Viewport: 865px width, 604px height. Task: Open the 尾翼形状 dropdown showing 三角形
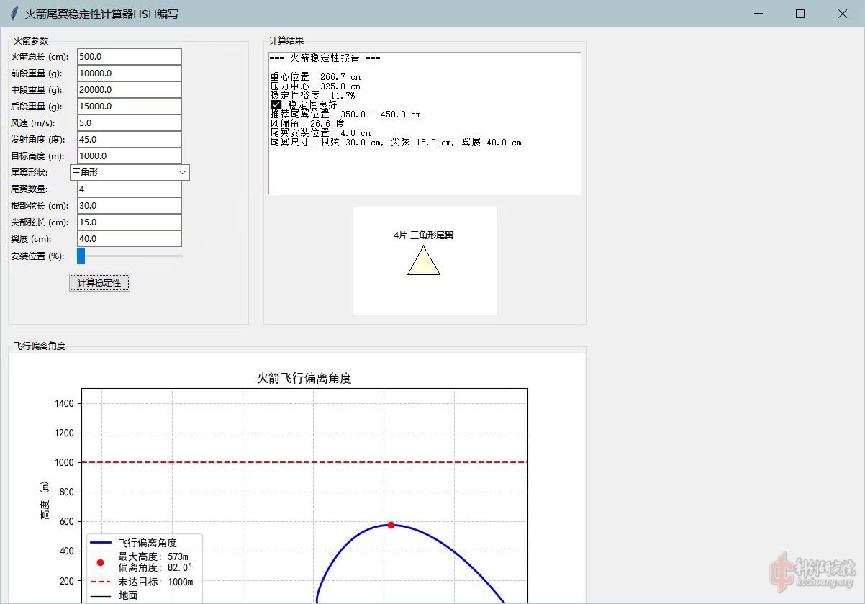[130, 173]
